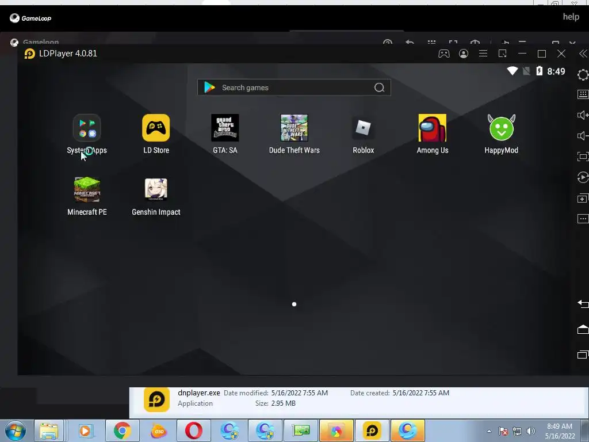Click the dnplayer.exe file icon
Screen dimensions: 589x442
point(156,399)
